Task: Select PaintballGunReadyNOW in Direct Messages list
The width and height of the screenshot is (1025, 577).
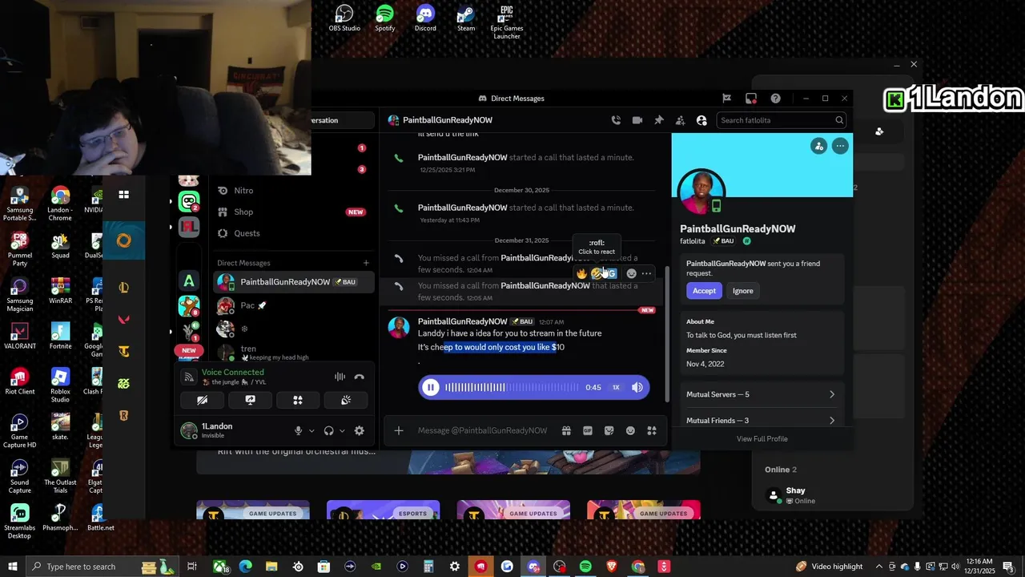Action: [x=293, y=282]
